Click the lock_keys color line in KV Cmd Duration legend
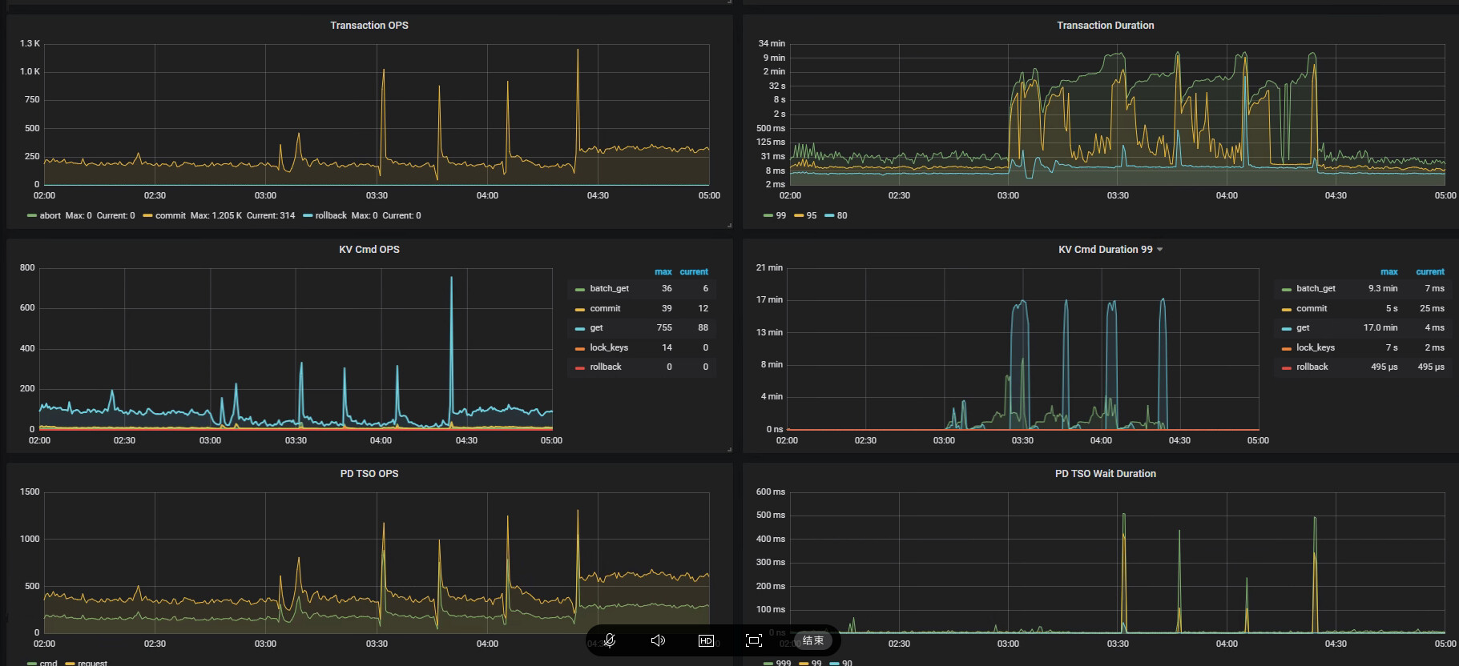Screen dimensions: 1459x666 [1286, 348]
